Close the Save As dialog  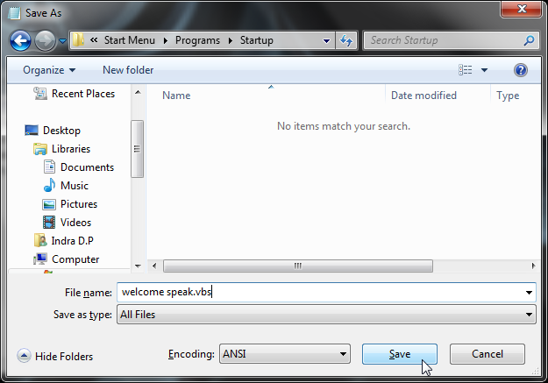click(521, 9)
